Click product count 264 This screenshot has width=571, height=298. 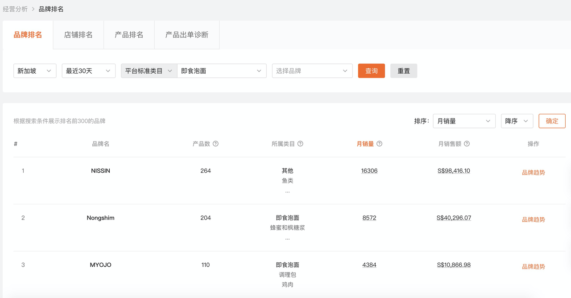click(206, 171)
